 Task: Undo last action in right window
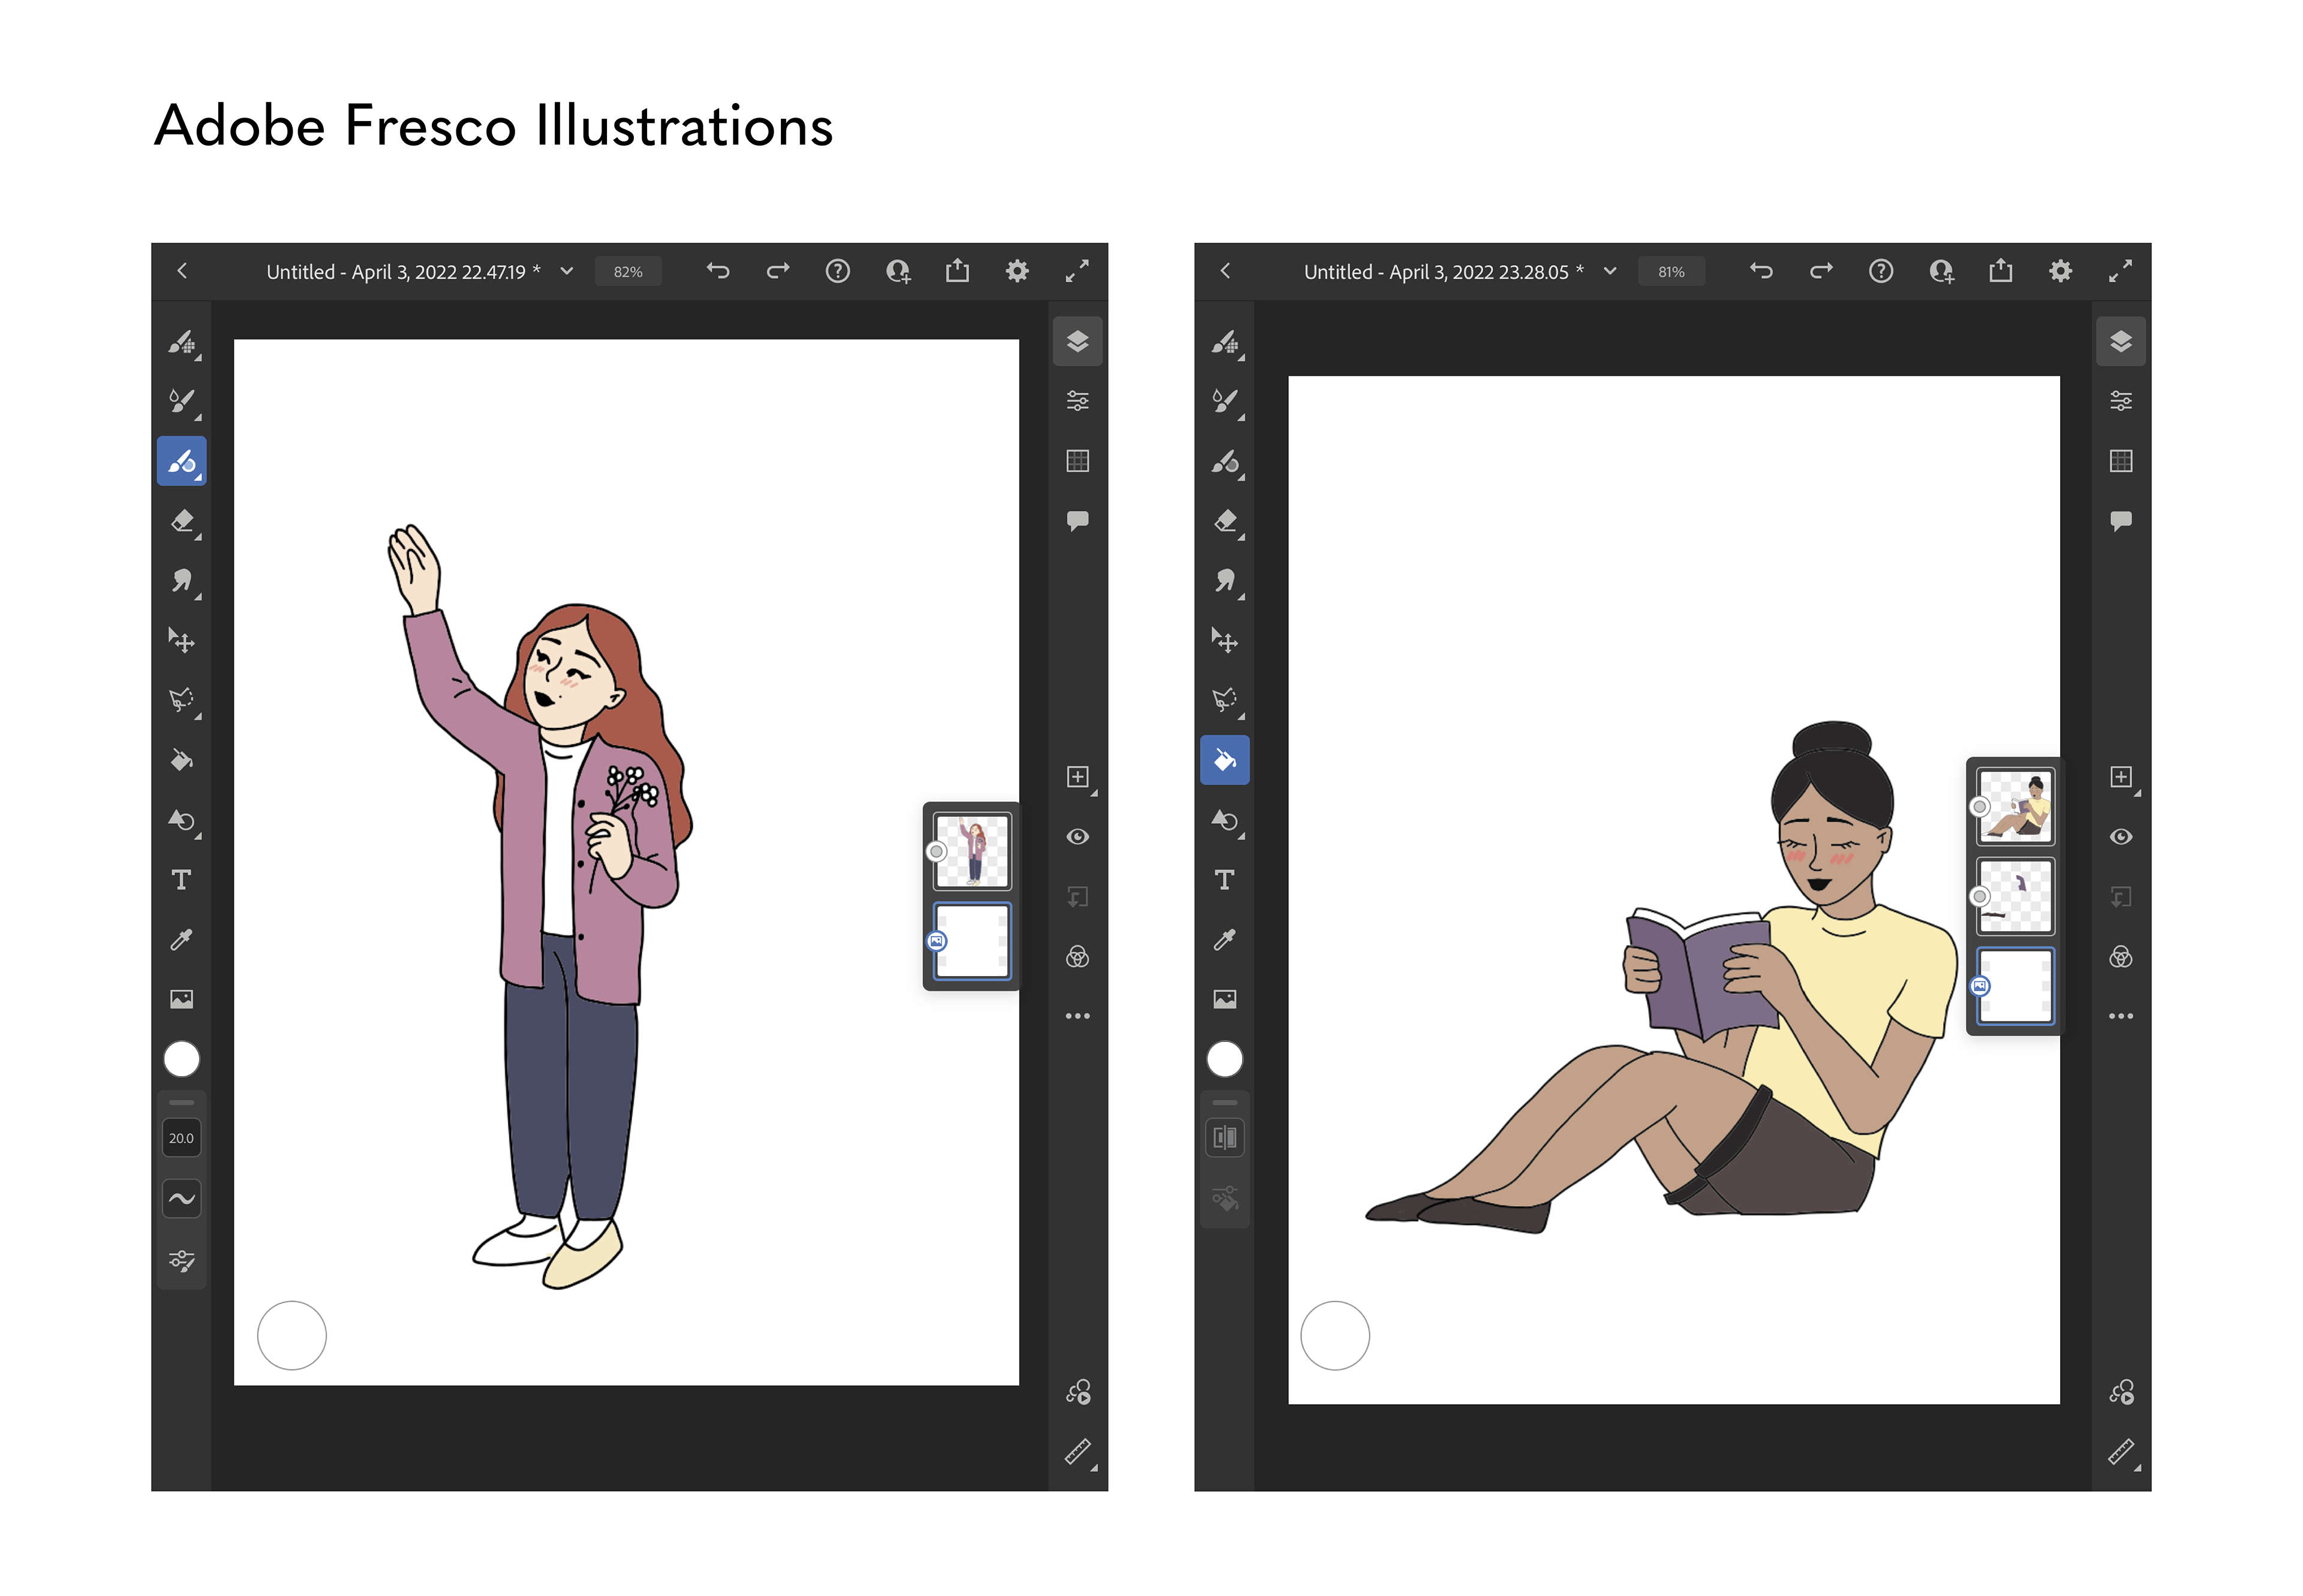(1761, 271)
